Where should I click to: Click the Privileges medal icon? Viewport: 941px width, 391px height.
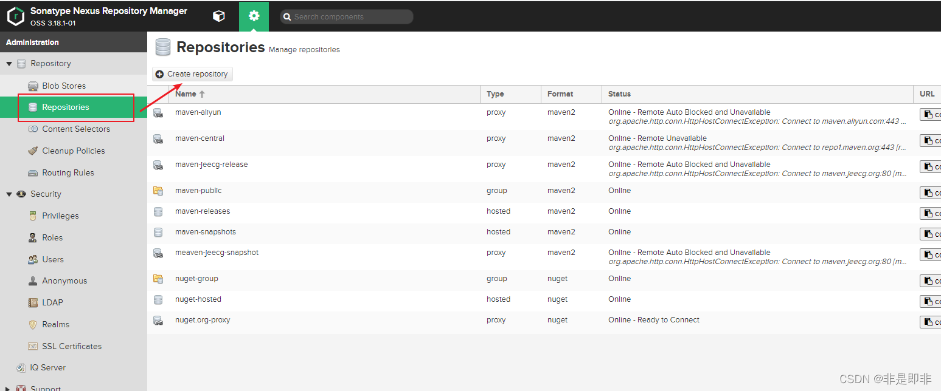coord(33,216)
